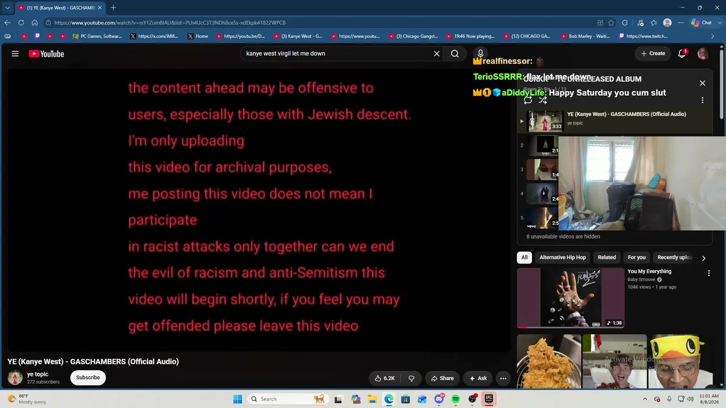Toggle loop playlist
The width and height of the screenshot is (726, 408).
click(528, 100)
